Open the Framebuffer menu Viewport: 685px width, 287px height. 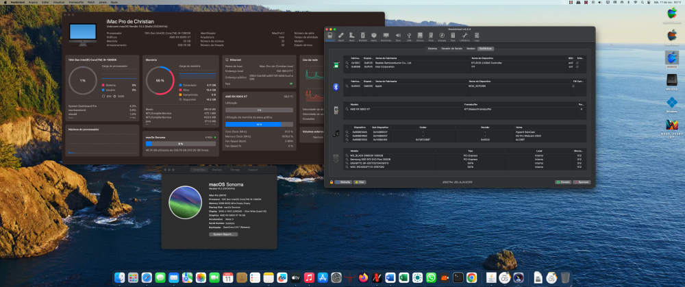pyautogui.click(x=77, y=2)
